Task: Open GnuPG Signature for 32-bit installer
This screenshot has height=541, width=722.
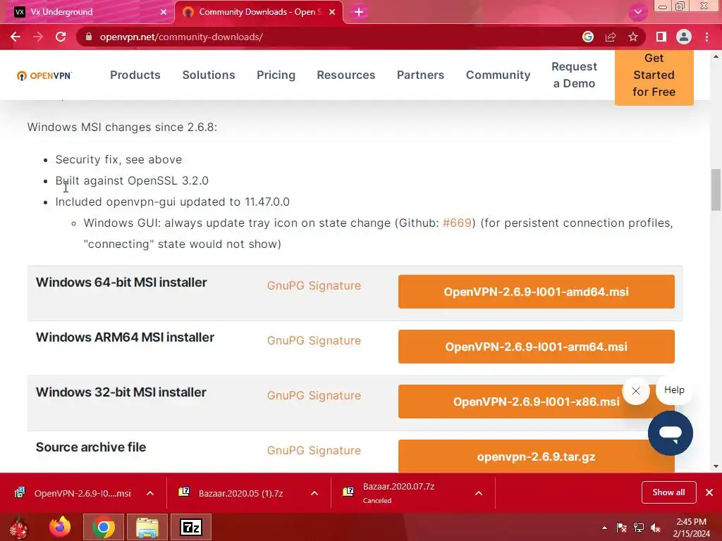Action: pos(314,396)
